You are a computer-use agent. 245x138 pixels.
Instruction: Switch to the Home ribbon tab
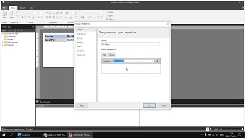pyautogui.click(x=13, y=8)
